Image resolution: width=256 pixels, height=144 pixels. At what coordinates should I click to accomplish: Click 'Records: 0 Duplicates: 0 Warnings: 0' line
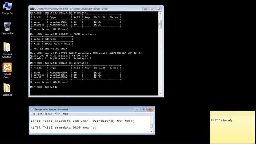(x=61, y=58)
